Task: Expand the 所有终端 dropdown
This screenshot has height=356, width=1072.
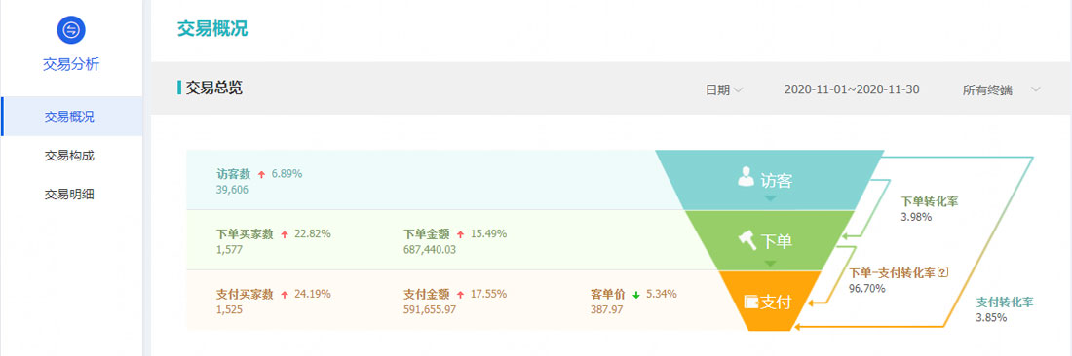Action: pos(1002,90)
